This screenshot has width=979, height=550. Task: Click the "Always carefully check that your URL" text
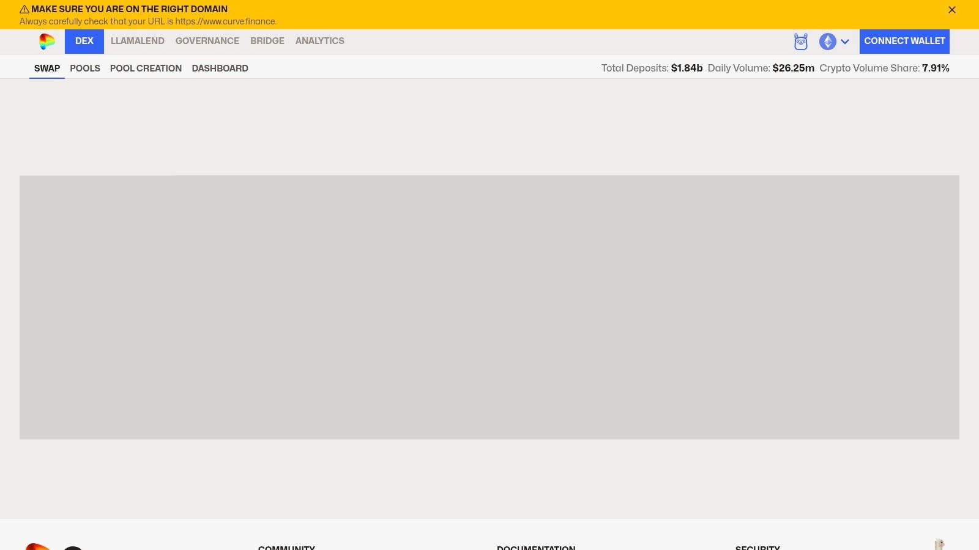148,21
